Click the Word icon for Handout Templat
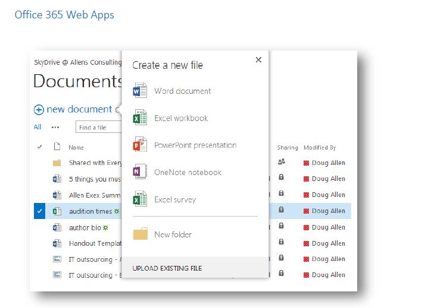 point(57,243)
